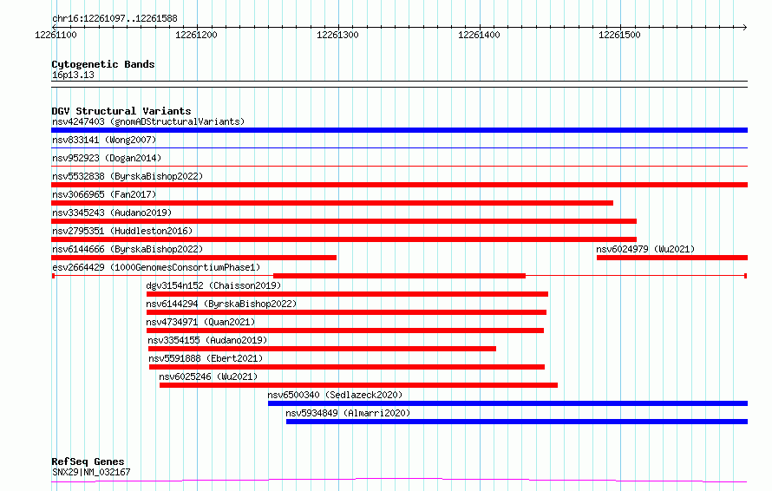772x491 pixels.
Task: Open the nsv6144666 (ByrskaBishop2022) label
Action: pos(127,249)
